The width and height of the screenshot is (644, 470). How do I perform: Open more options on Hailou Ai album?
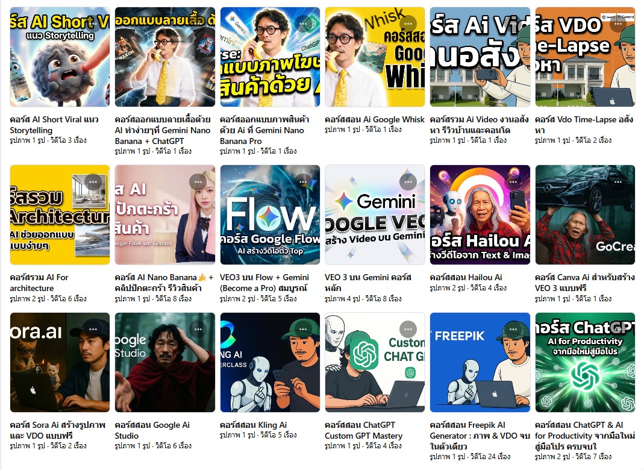coord(513,181)
